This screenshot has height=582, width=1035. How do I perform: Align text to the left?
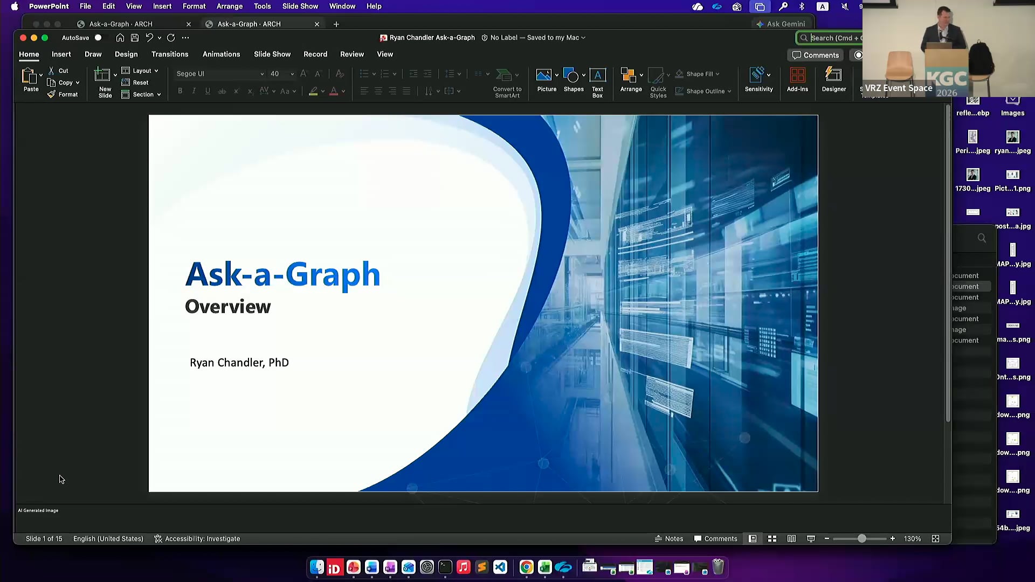tap(364, 91)
